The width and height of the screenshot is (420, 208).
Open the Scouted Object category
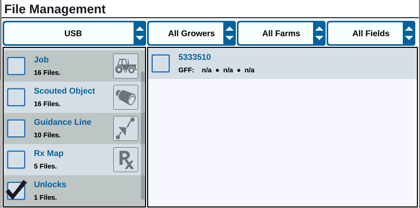[x=64, y=91]
